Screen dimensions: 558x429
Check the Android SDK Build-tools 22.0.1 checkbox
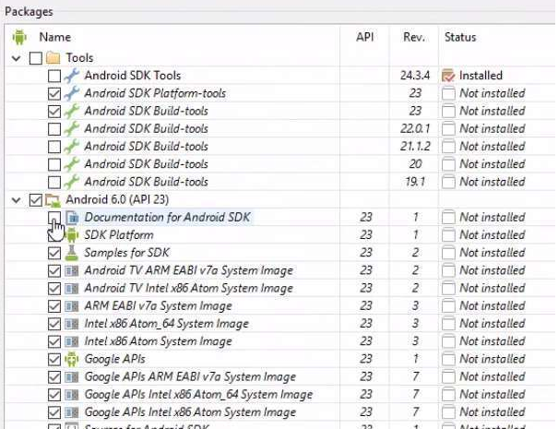(54, 129)
